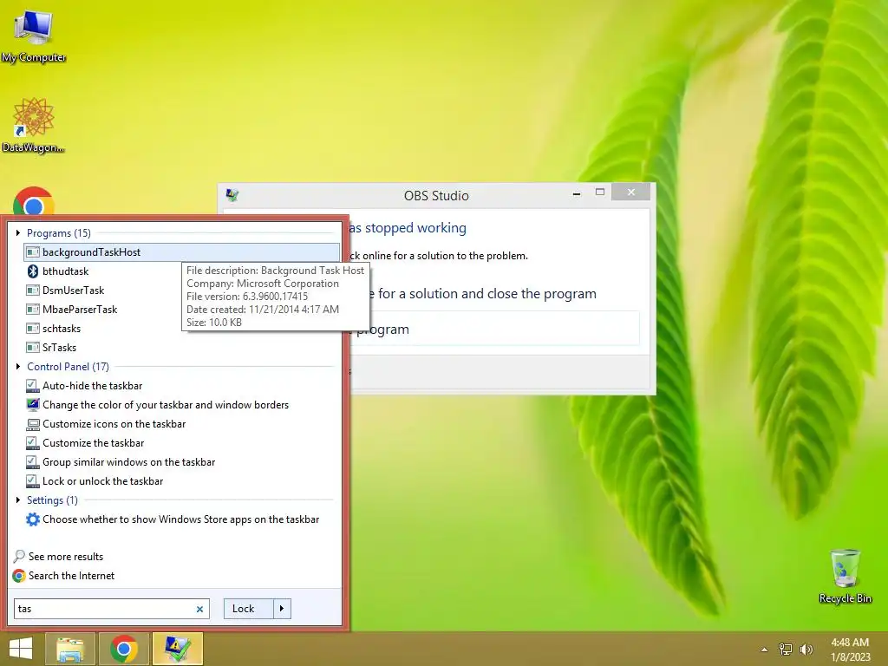Click the gear icon for Store apps setting
Image resolution: width=888 pixels, height=666 pixels.
tap(33, 519)
